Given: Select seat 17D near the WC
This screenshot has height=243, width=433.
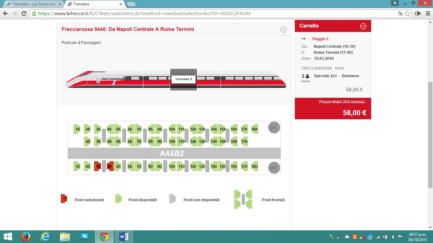Looking at the screenshot, I should (244, 166).
